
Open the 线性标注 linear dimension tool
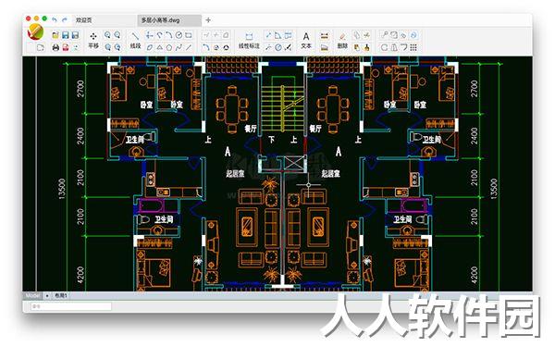pos(249,41)
